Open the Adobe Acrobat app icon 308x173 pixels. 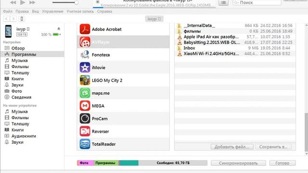pos(85,29)
